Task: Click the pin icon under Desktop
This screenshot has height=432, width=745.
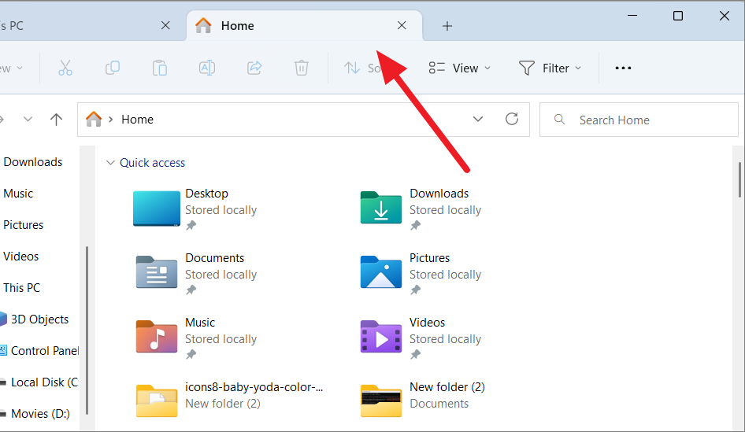Action: tap(191, 226)
